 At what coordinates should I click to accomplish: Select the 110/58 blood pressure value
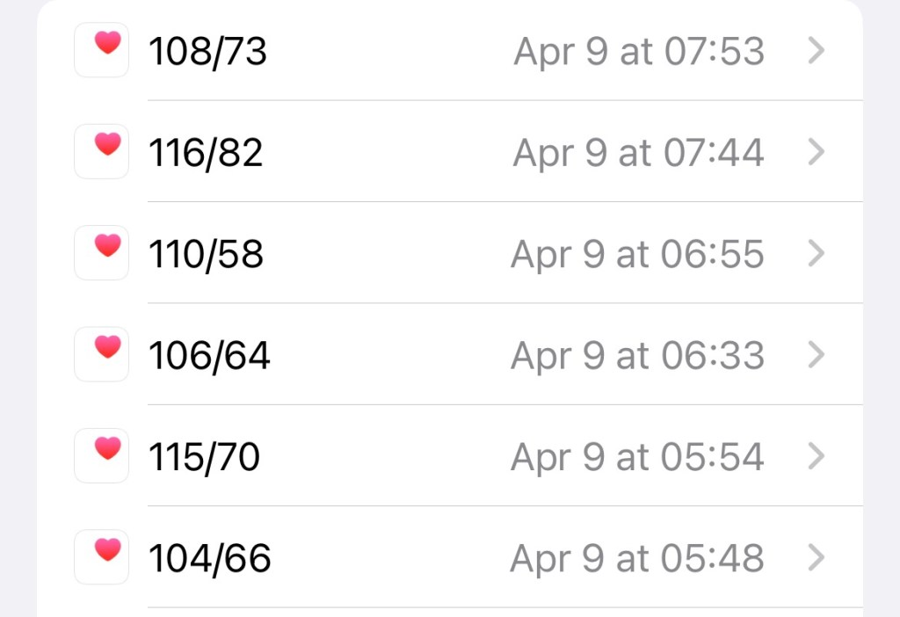(206, 255)
